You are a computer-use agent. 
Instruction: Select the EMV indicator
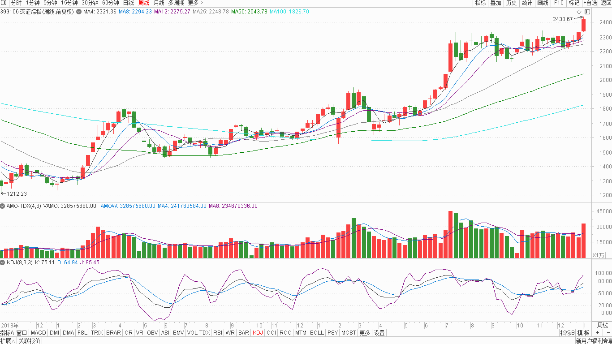(x=178, y=333)
